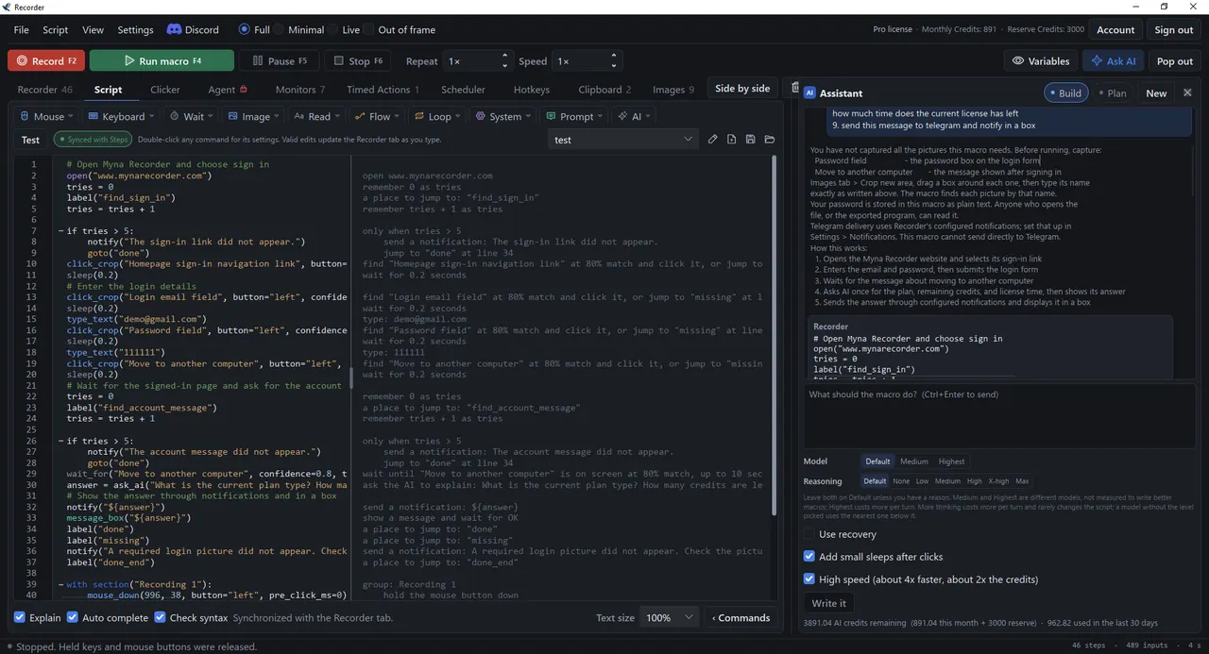The width and height of the screenshot is (1209, 654).
Task: Decrease the Speed value stepper
Action: click(614, 66)
